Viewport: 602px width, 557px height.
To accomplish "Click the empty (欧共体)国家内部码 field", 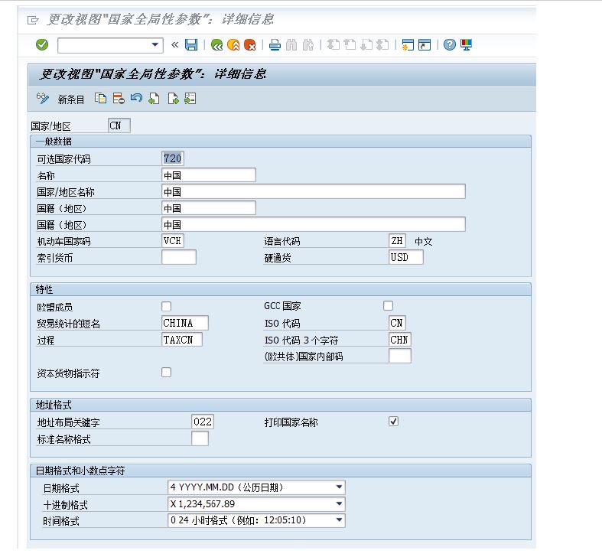I will (x=399, y=356).
